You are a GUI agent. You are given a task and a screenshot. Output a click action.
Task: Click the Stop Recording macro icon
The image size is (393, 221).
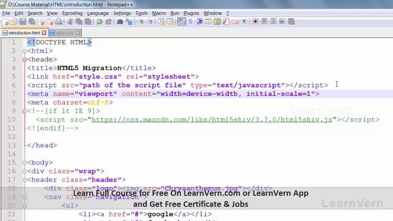[264, 22]
